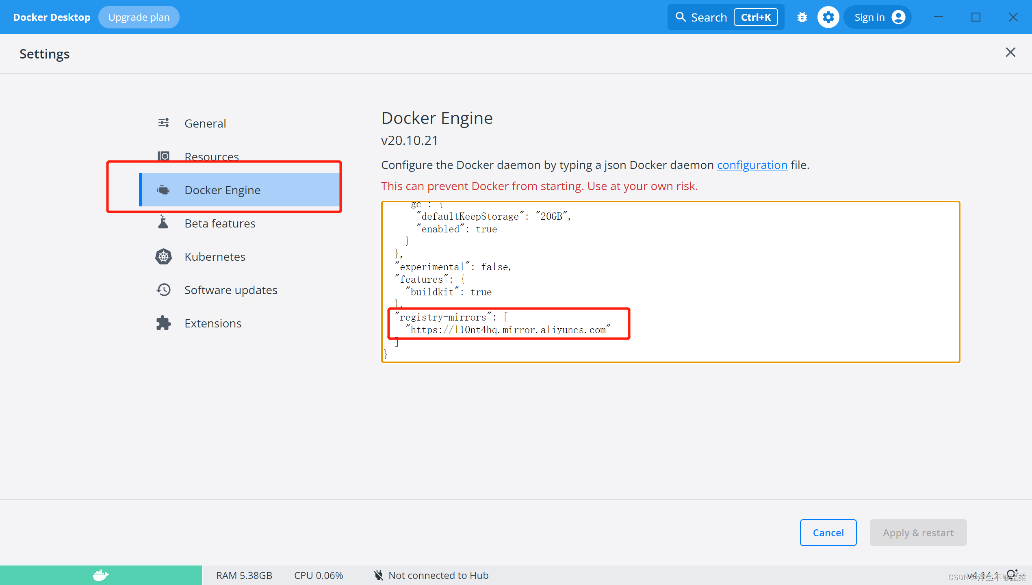Click the Docker whale icon in status bar
This screenshot has height=585, width=1032.
[x=100, y=575]
